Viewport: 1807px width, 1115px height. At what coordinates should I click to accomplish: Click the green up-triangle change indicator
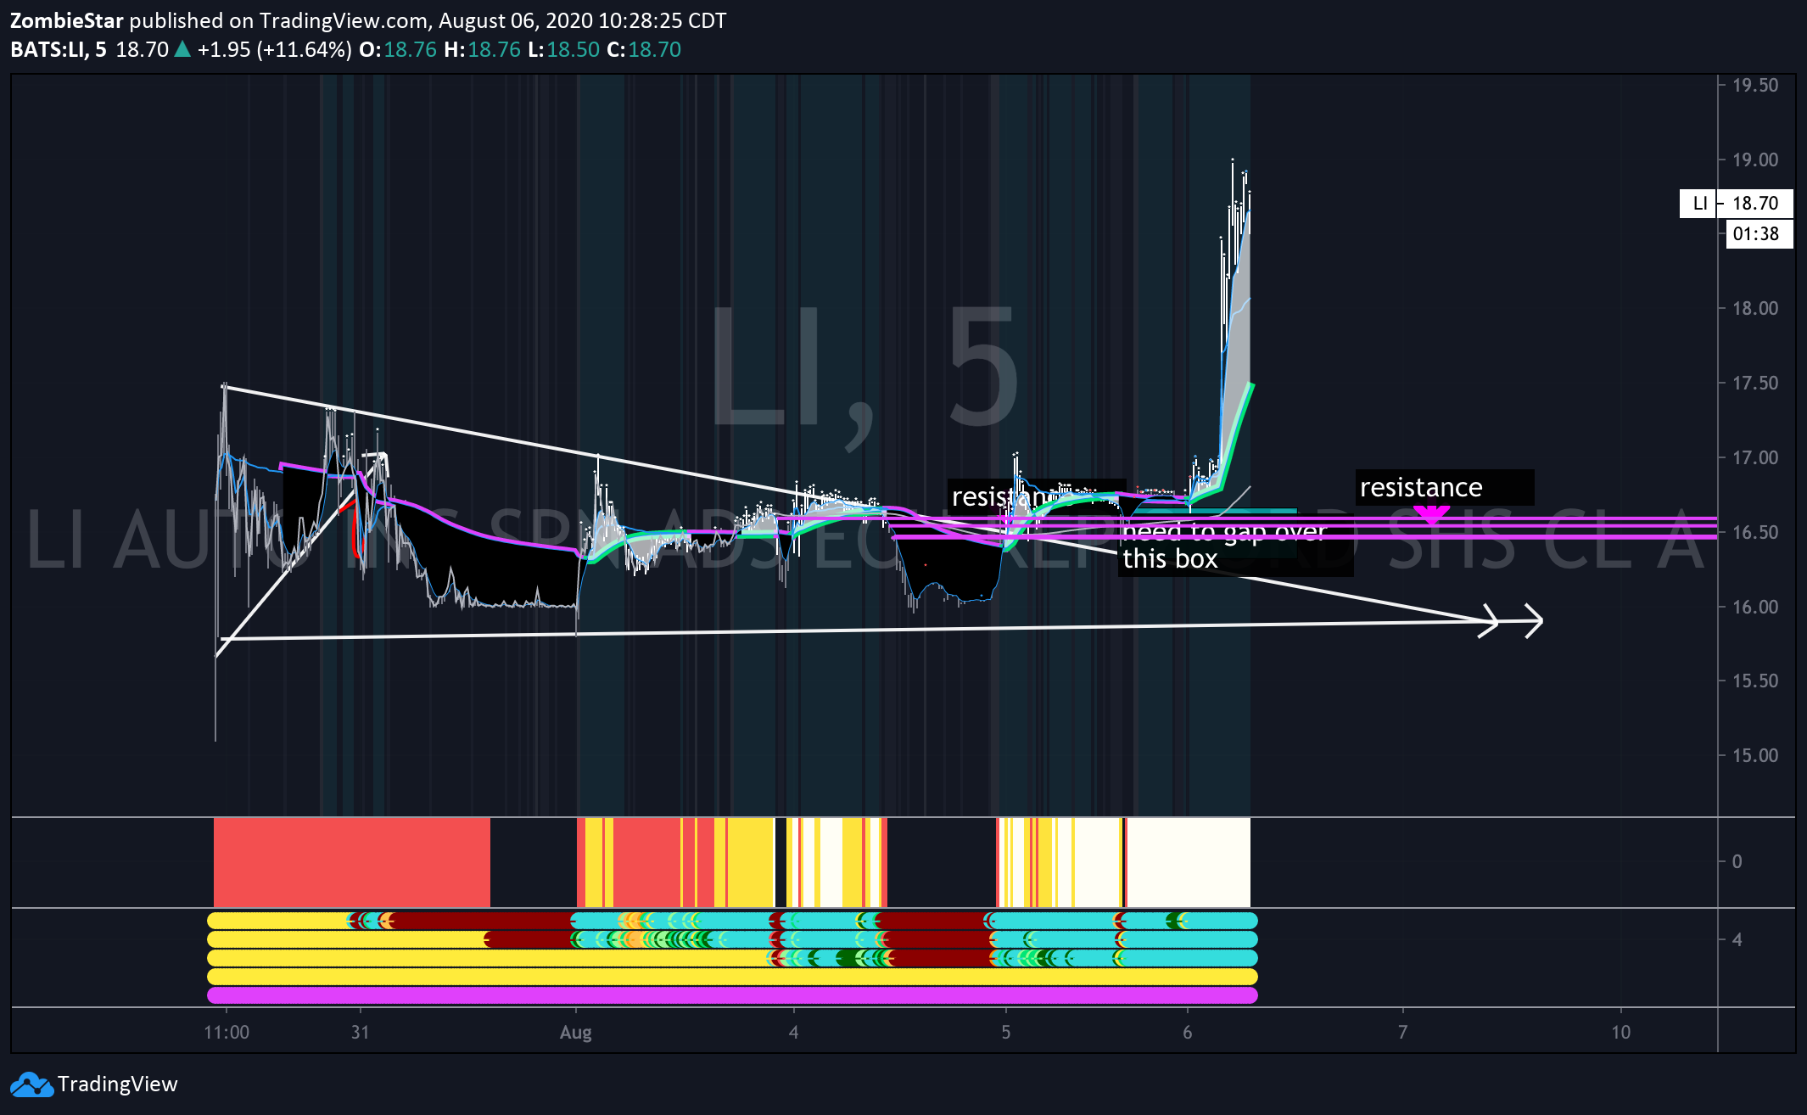click(x=182, y=49)
